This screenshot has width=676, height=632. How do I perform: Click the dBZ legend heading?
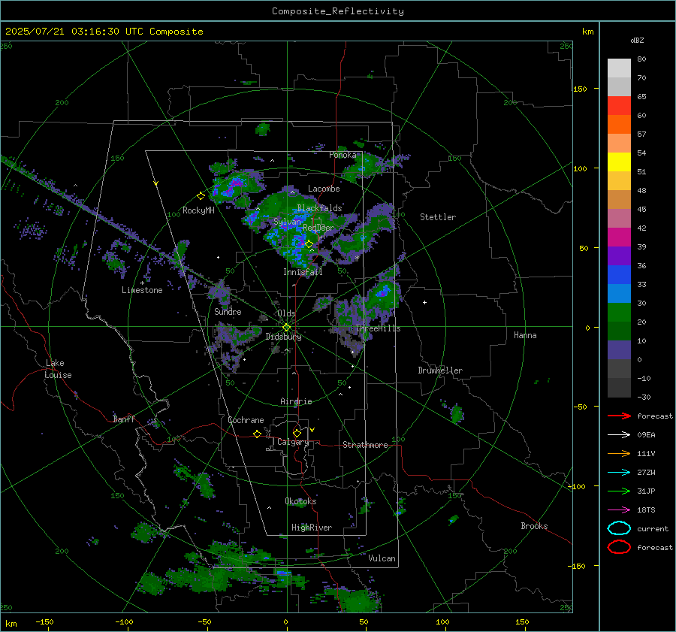click(637, 40)
